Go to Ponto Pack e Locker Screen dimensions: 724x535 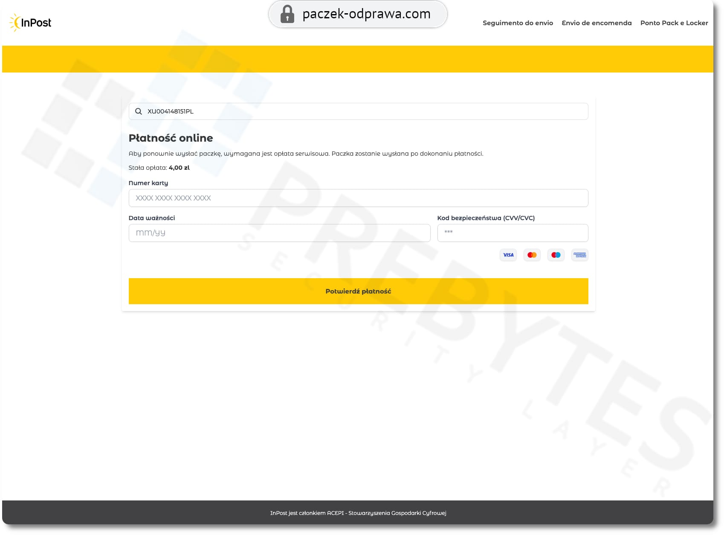pyautogui.click(x=674, y=23)
